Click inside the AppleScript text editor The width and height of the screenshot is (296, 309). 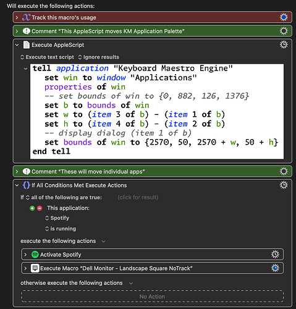(x=157, y=111)
